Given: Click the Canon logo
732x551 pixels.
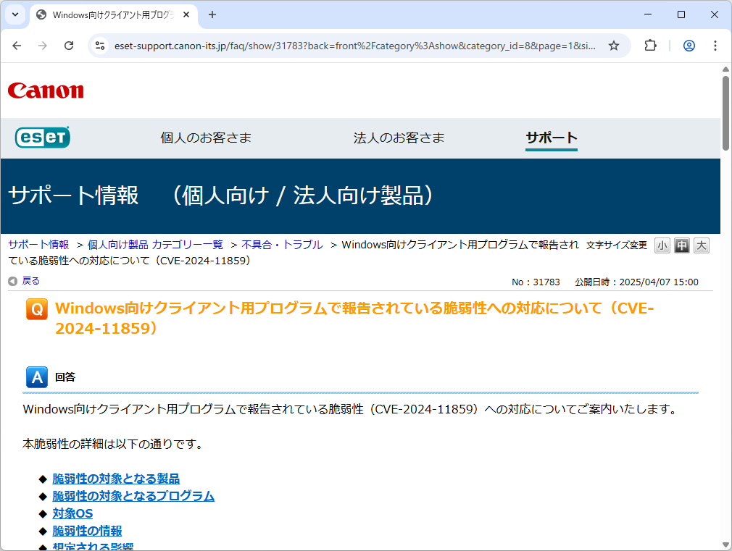Looking at the screenshot, I should click(45, 90).
